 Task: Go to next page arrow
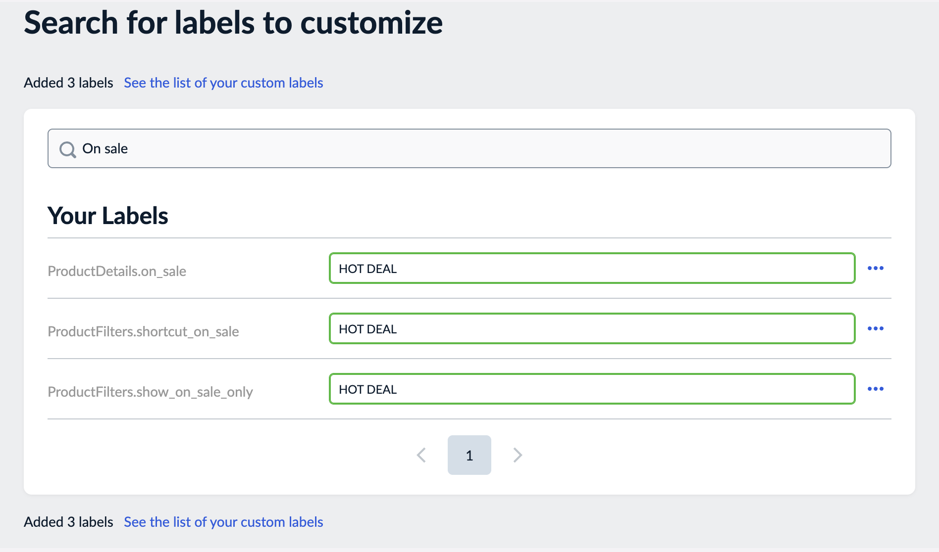[518, 455]
